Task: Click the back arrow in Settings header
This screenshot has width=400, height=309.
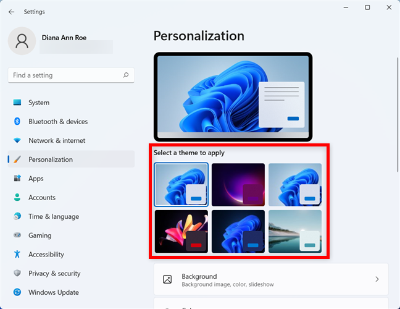Action: (11, 12)
